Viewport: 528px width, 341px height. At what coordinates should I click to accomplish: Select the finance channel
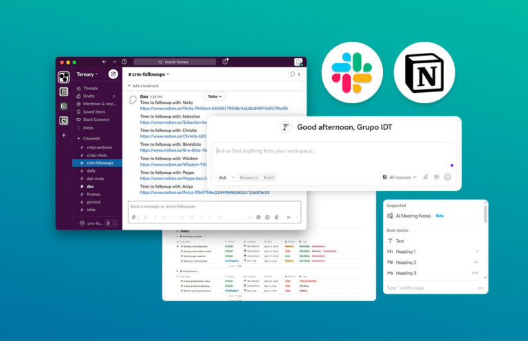(x=93, y=195)
